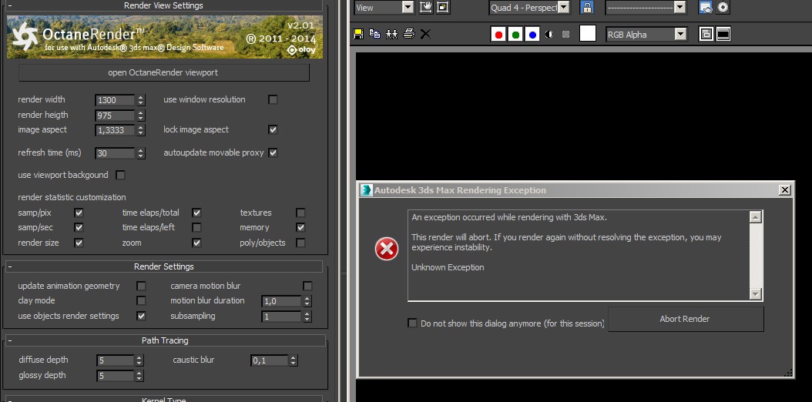The image size is (812, 402).
Task: Toggle the samp/pix statistic checkbox
Action: (79, 213)
